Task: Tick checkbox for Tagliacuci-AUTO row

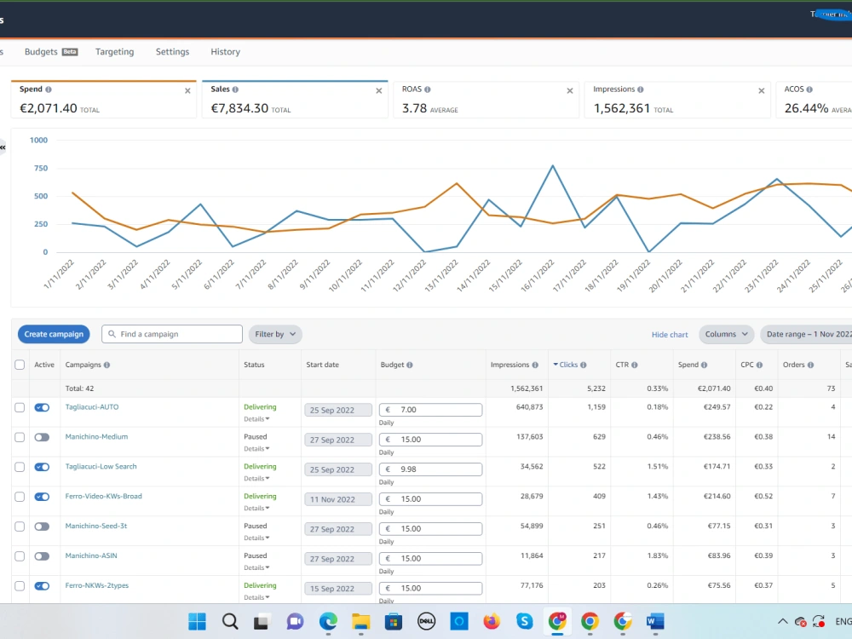Action: [x=20, y=407]
